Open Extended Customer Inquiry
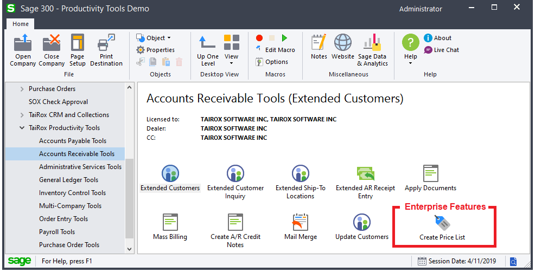Image resolution: width=535 pixels, height=272 pixels. (235, 183)
